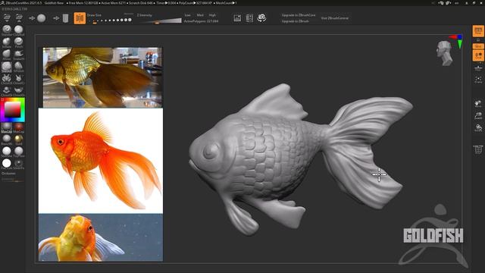
Task: Toggle the orange Local rotation button
Action: tap(478, 55)
